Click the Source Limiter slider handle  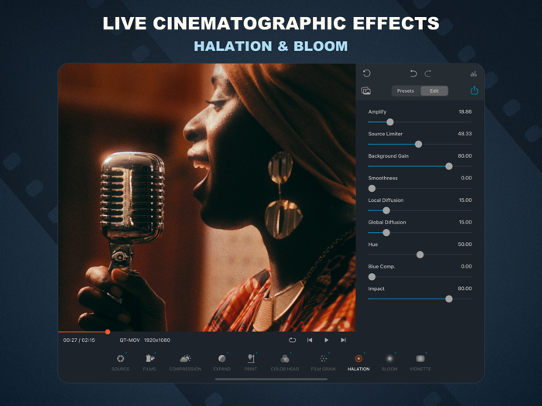point(418,144)
